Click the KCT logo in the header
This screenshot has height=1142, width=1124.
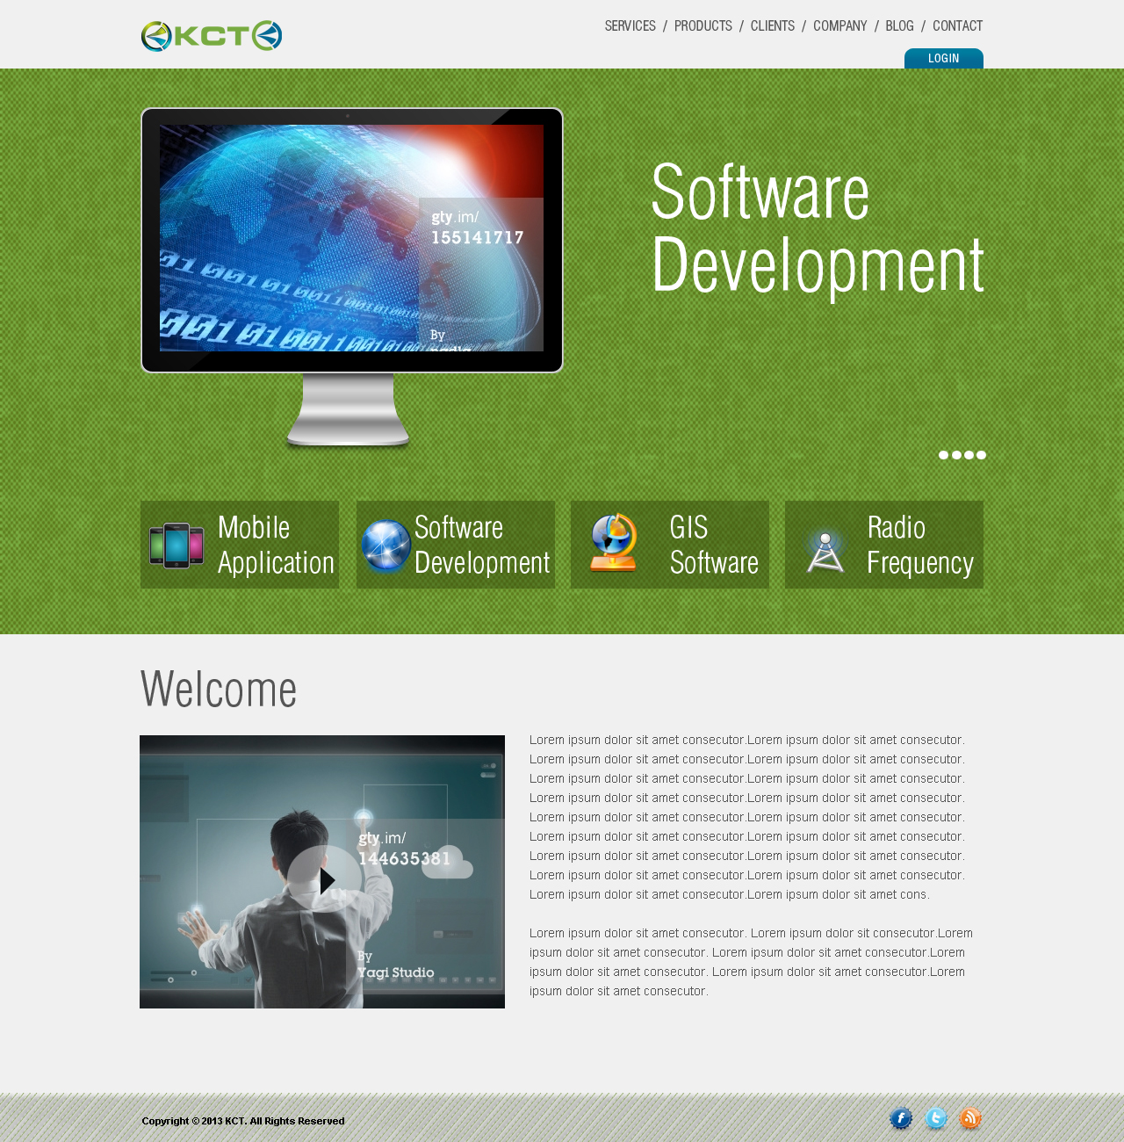pyautogui.click(x=212, y=36)
